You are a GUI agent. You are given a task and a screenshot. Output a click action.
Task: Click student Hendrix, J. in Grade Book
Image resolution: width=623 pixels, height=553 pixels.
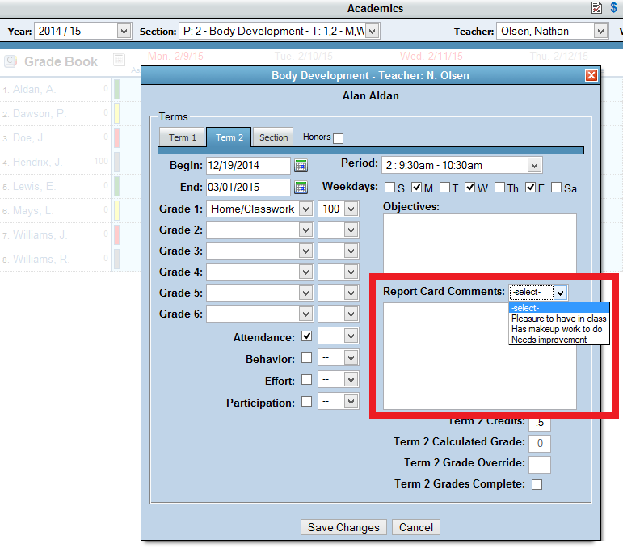pos(37,163)
